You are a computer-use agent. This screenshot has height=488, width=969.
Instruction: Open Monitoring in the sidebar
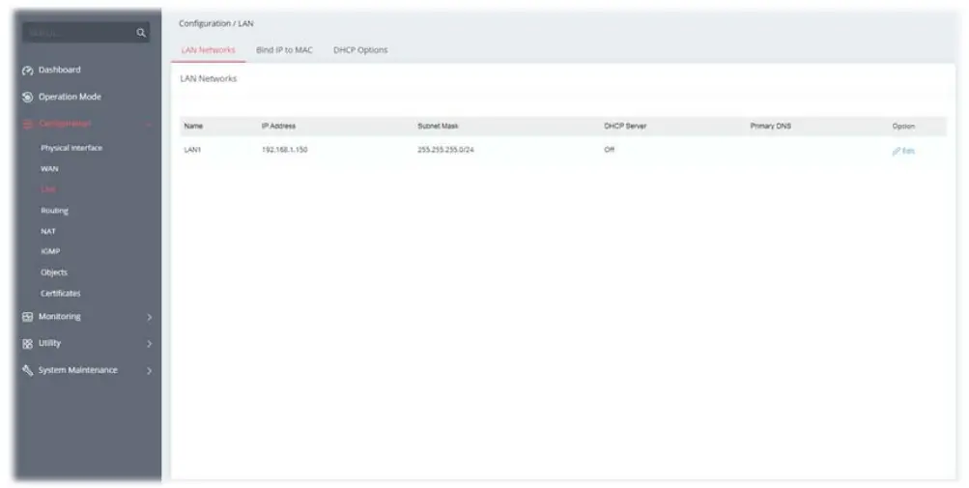(59, 316)
